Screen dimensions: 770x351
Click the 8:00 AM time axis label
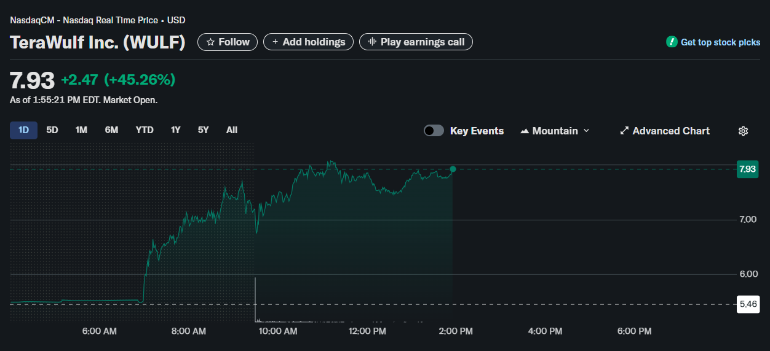[x=189, y=331]
